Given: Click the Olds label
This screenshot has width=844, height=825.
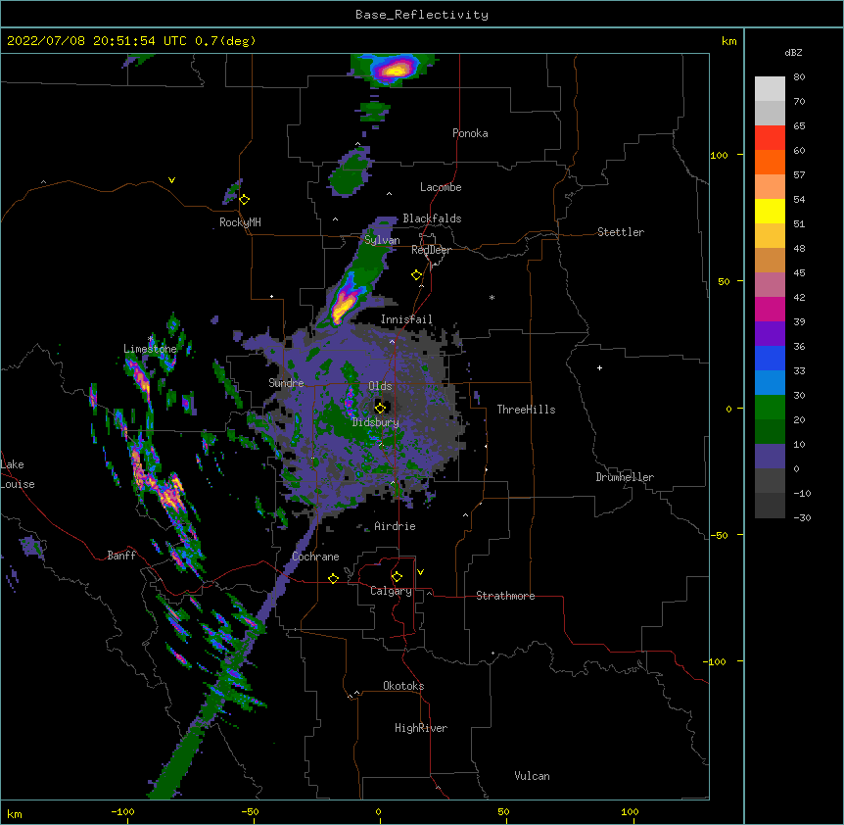Looking at the screenshot, I should [380, 386].
